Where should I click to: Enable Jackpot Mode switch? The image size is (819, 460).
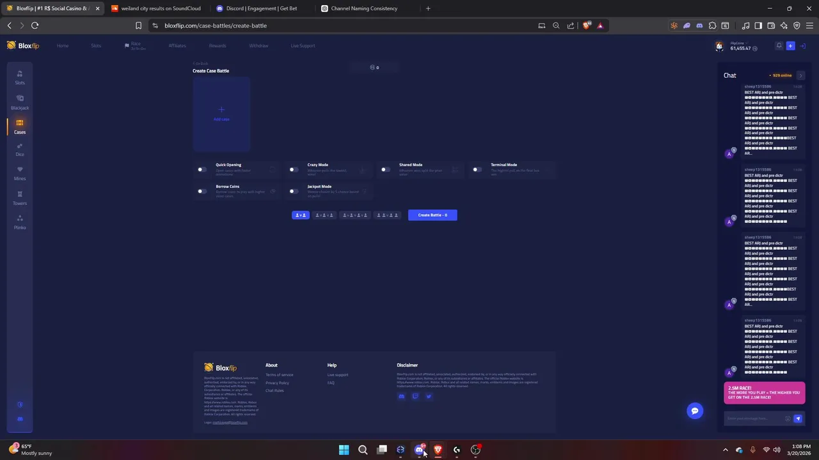pyautogui.click(x=294, y=191)
